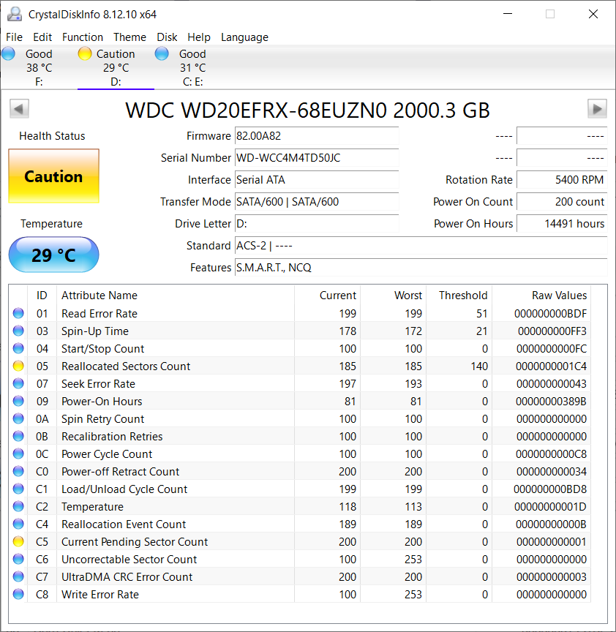
Task: Click the Drive Letter field D:
Action: coord(317,223)
